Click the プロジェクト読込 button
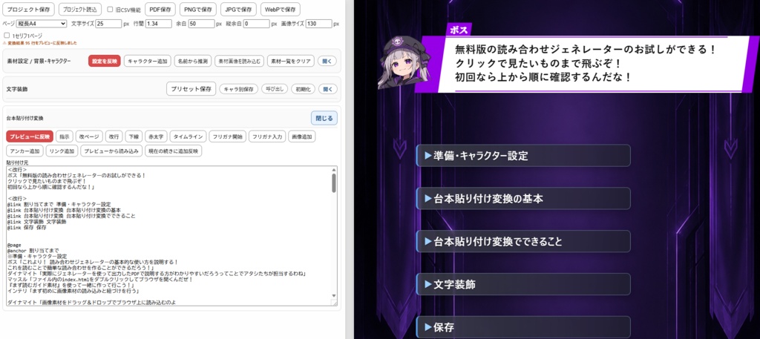The width and height of the screenshot is (760, 339). click(x=80, y=9)
